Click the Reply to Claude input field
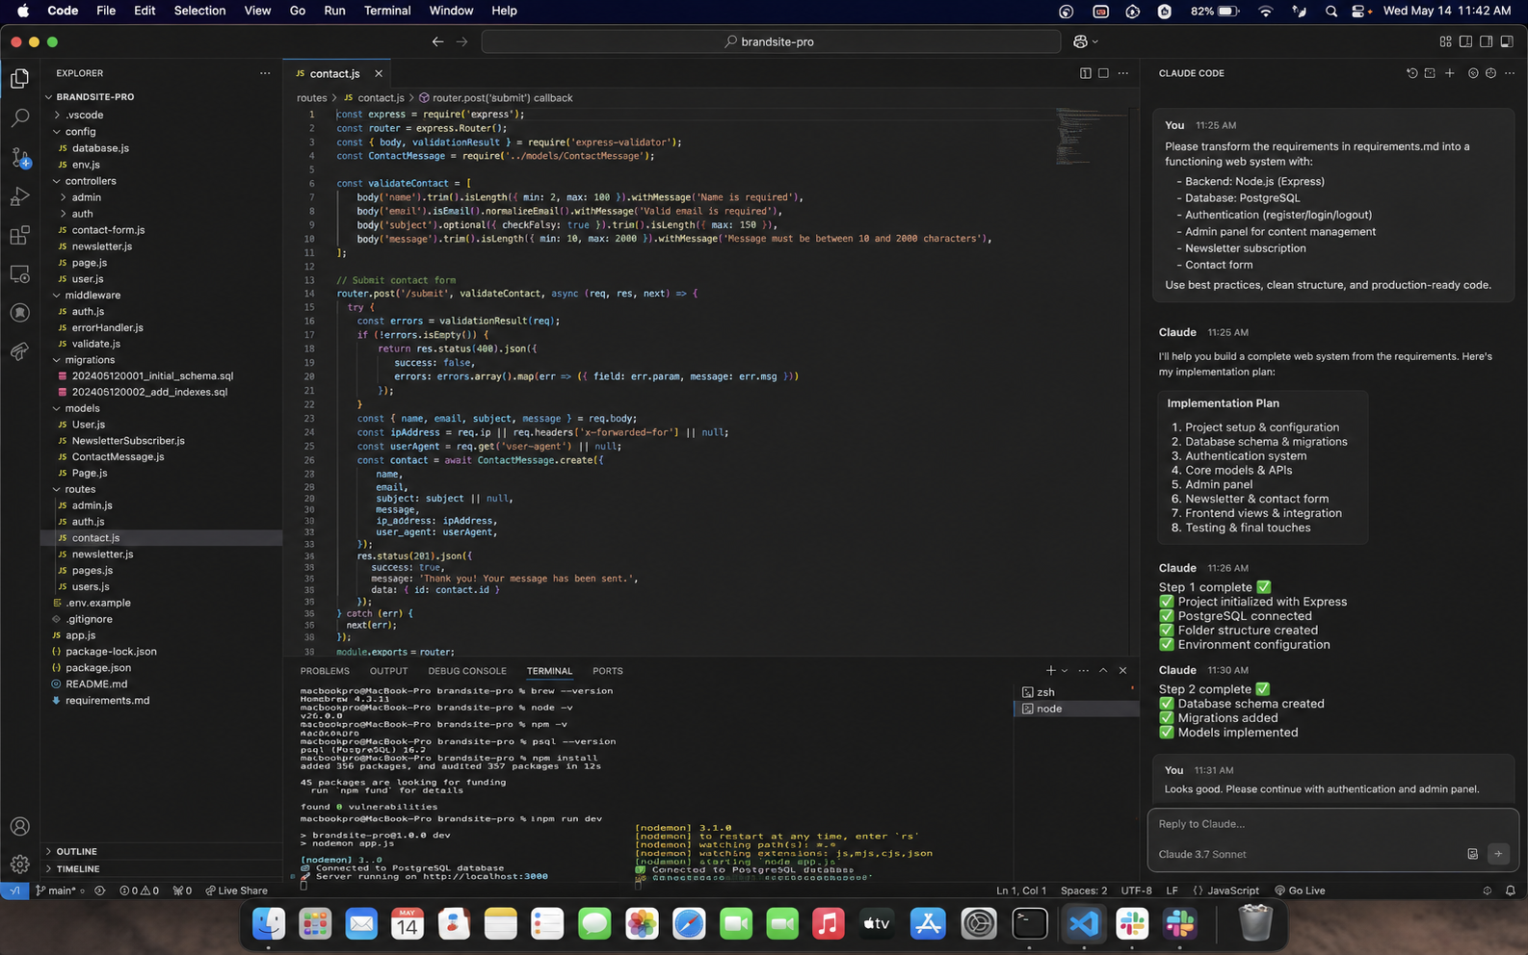 pos(1332,824)
